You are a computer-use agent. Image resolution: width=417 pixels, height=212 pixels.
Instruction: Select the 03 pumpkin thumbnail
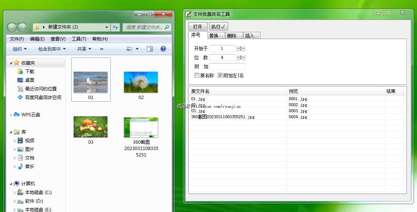[x=91, y=127]
